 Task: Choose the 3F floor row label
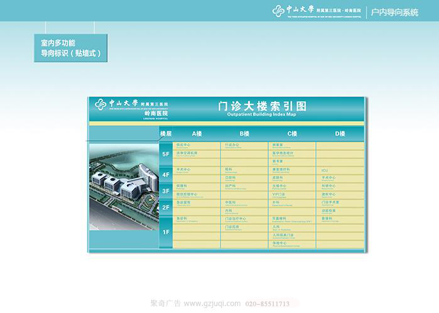coord(166,191)
